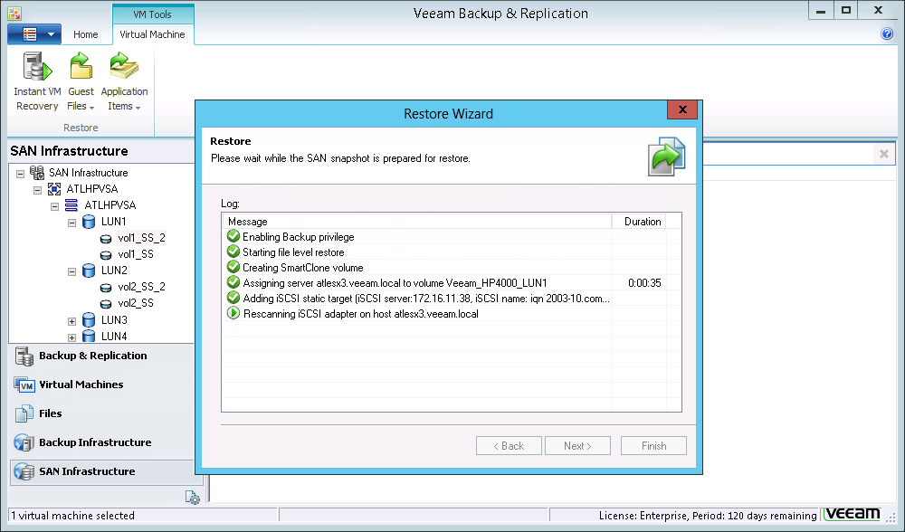Select snapshot vol2_SS_2 in tree
Viewport: 905px width, 532px height.
point(141,287)
